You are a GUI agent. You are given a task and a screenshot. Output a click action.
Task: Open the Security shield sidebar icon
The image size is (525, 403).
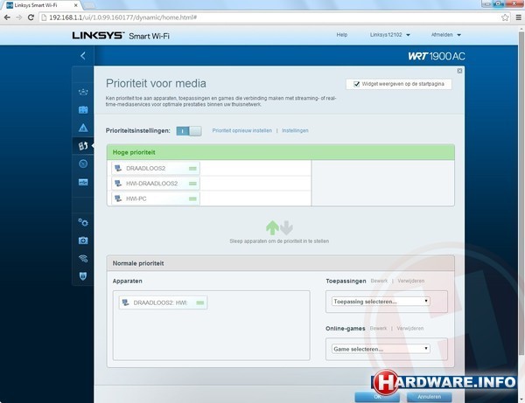click(x=83, y=275)
